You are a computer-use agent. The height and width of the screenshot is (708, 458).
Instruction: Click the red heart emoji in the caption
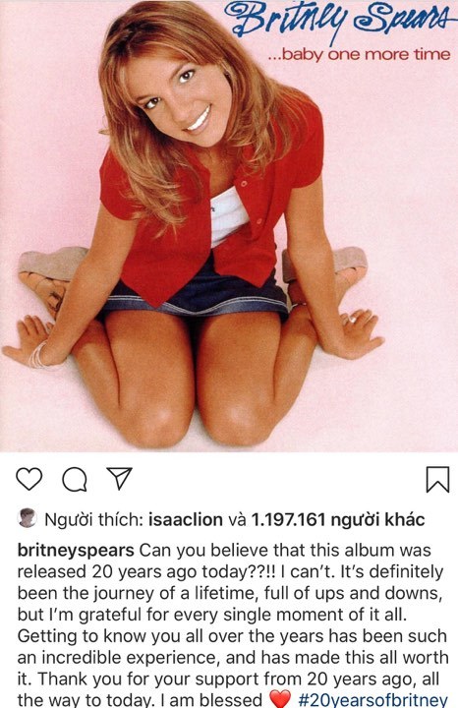(x=280, y=700)
